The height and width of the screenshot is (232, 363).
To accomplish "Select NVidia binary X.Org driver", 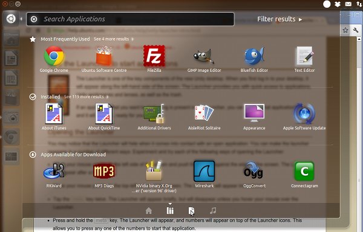I will [154, 177].
